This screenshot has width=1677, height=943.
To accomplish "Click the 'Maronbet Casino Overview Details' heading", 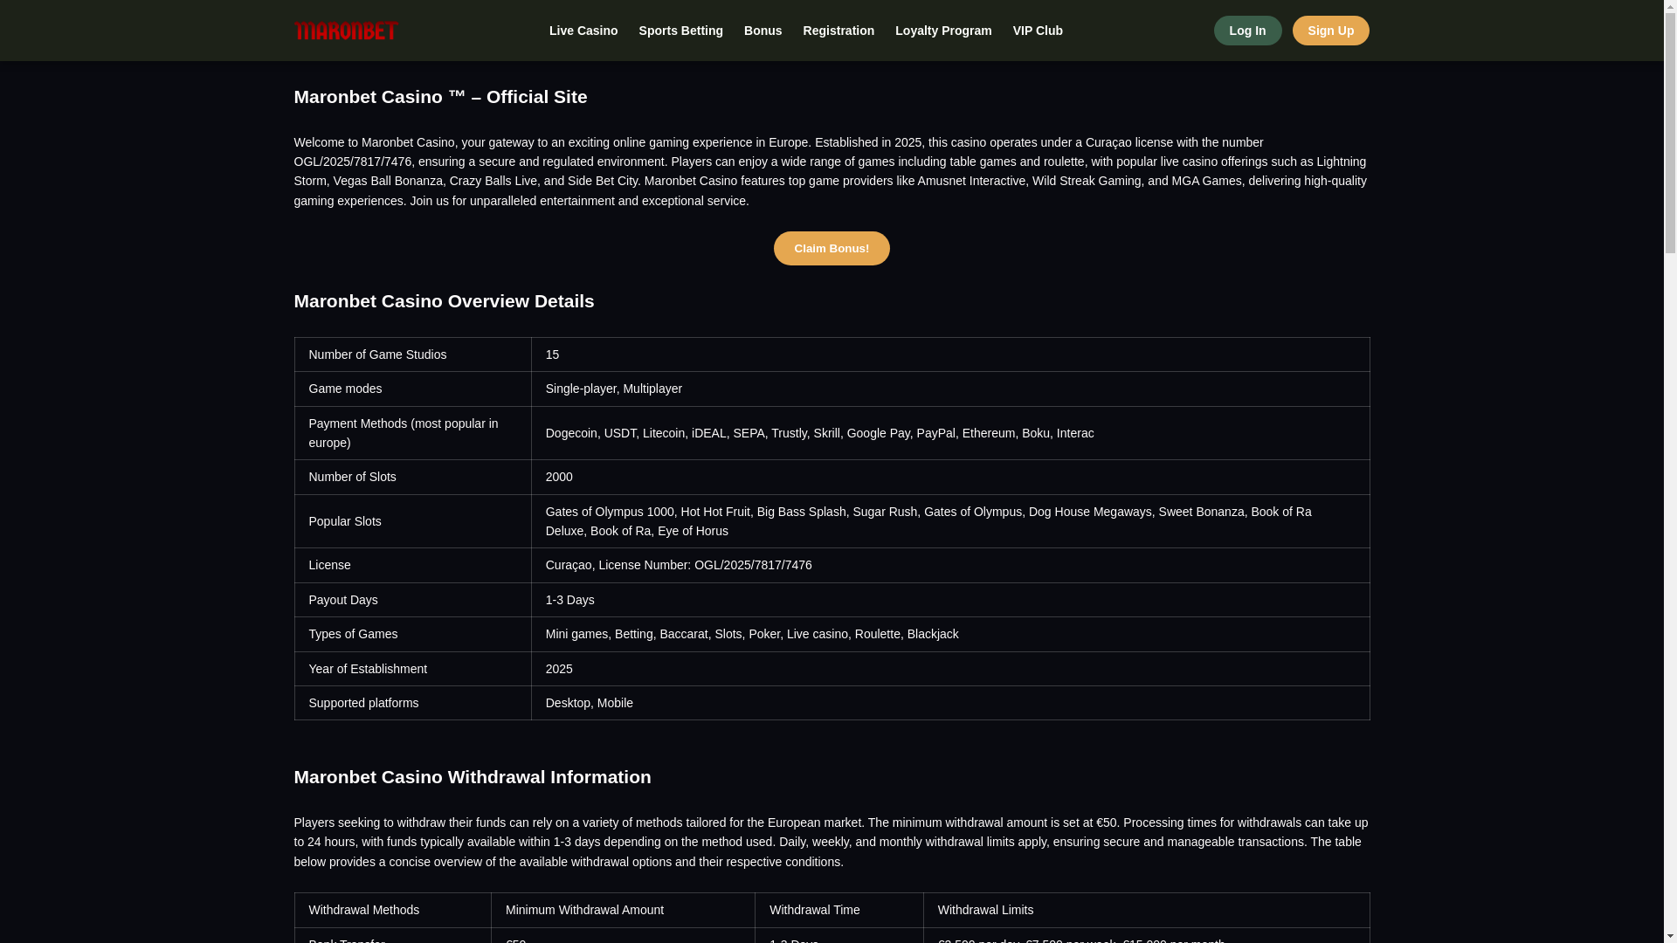I will pyautogui.click(x=444, y=301).
